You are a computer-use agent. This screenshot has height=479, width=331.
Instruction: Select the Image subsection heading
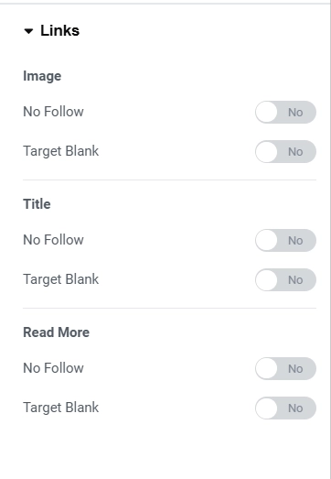[42, 76]
